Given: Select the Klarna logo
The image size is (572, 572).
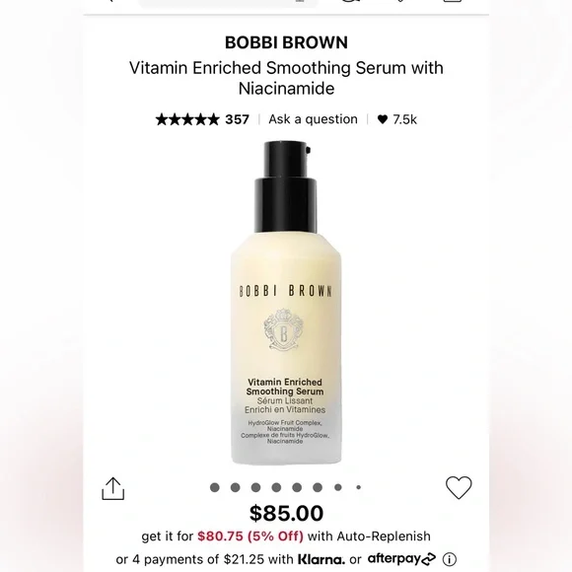Looking at the screenshot, I should [322, 559].
